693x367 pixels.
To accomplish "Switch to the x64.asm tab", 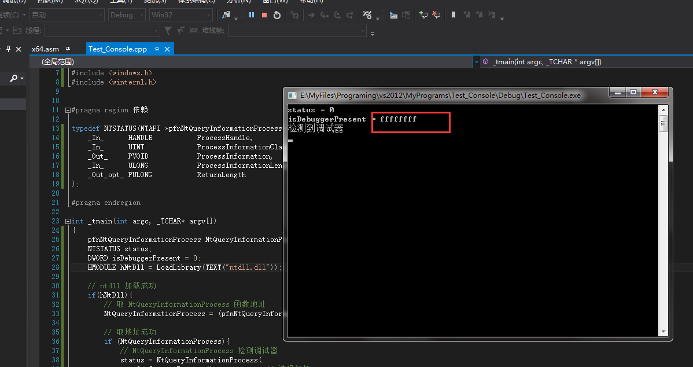I will point(46,49).
